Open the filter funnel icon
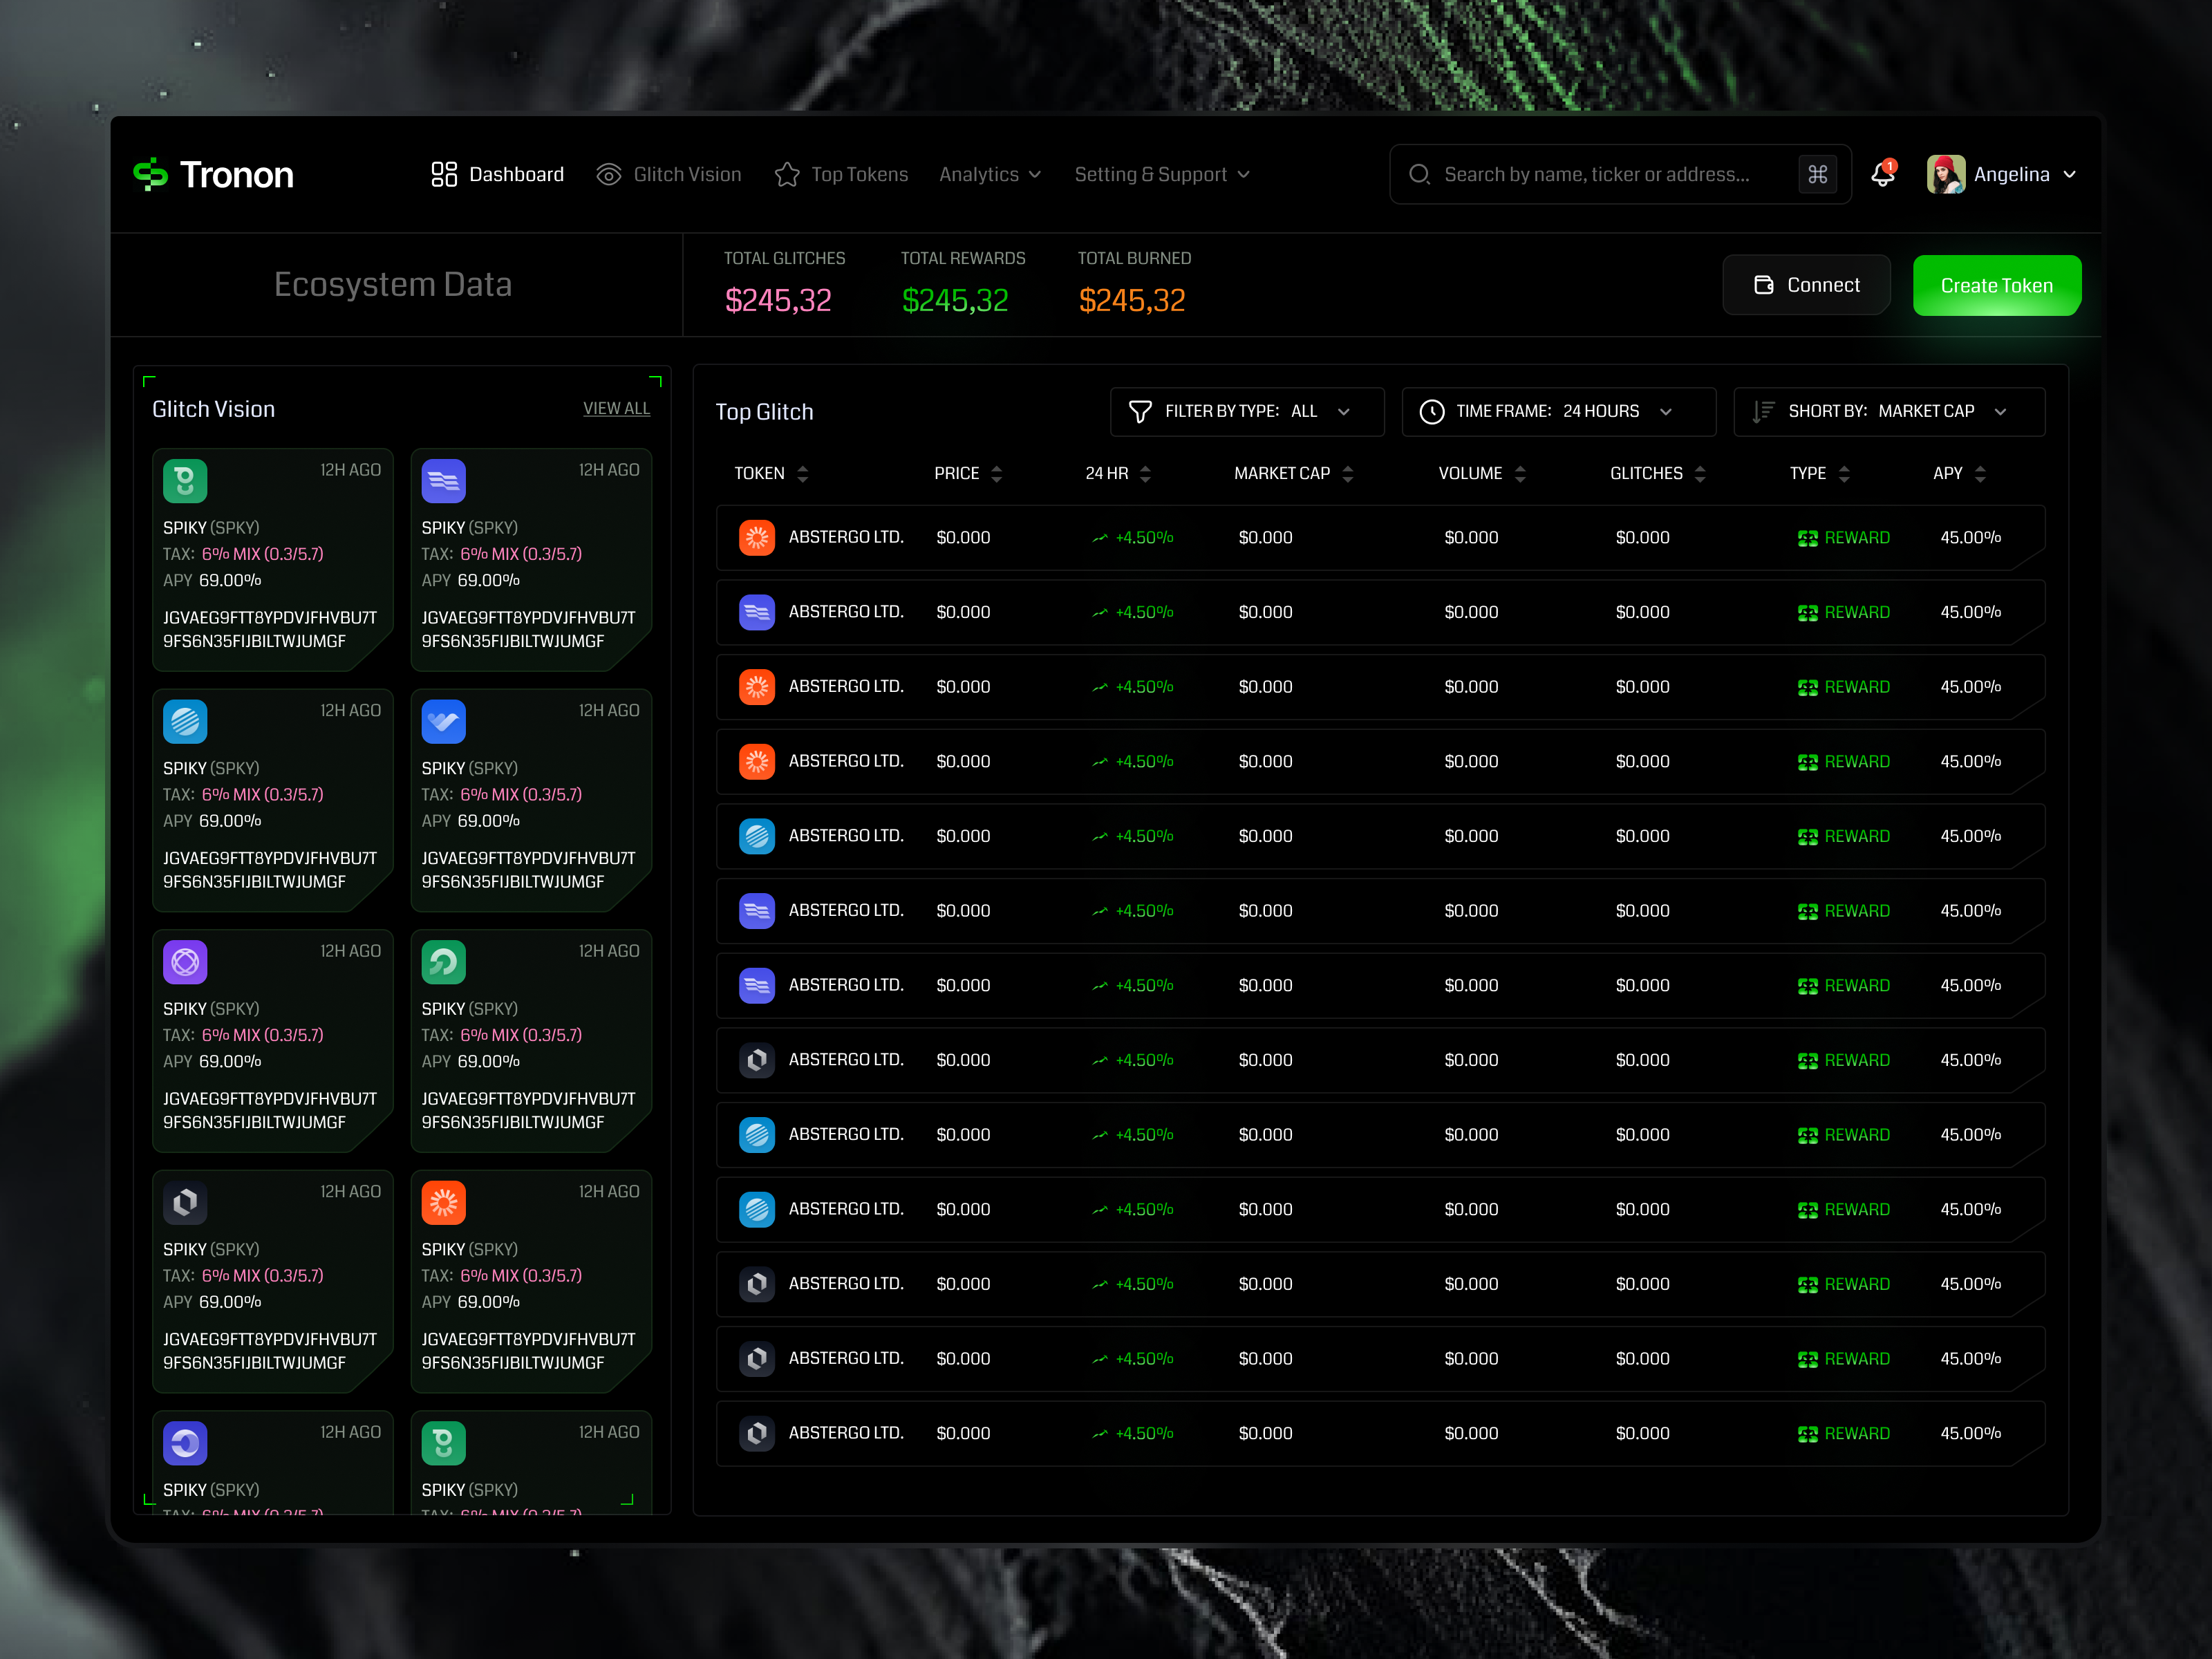Screen dimensions: 2212x1659 pos(1141,411)
